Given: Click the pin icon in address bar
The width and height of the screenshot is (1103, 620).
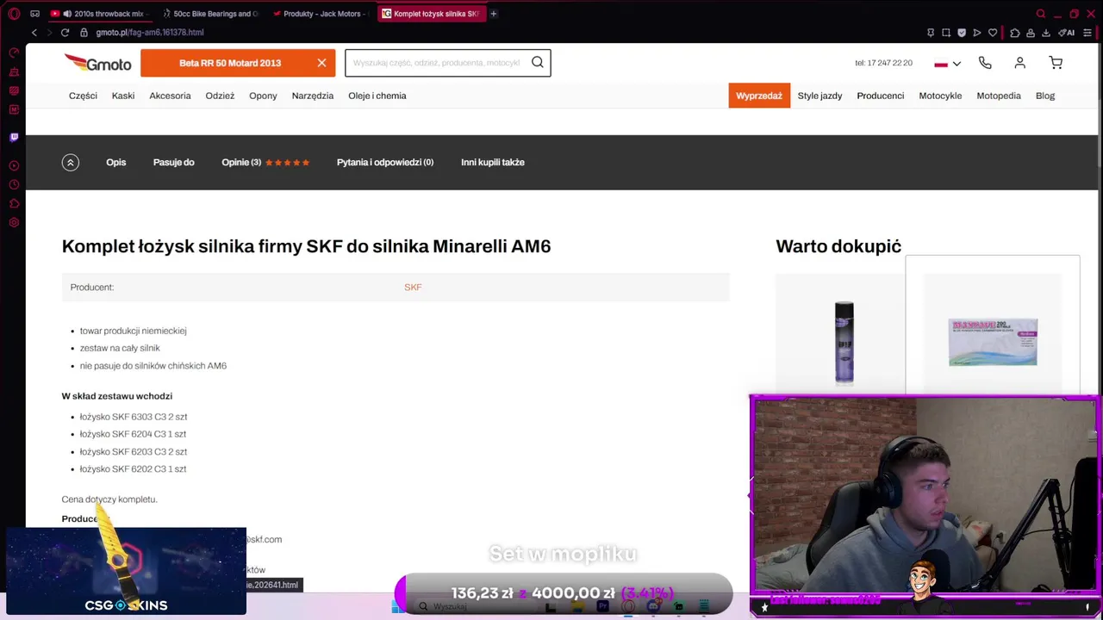Looking at the screenshot, I should 931,33.
